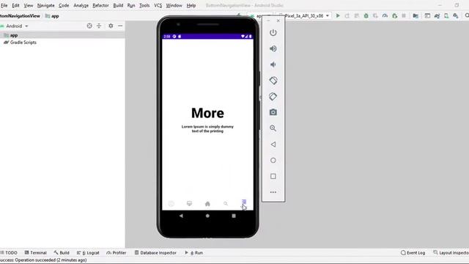
Task: Open project panel settings gear
Action: [x=111, y=26]
